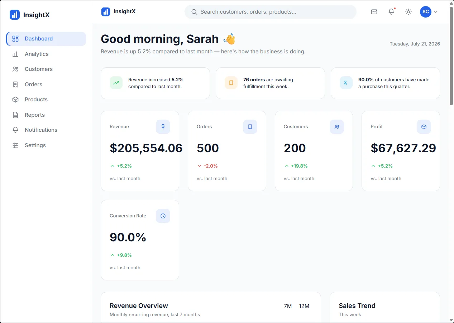Switch Revenue Overview to 7M
The width and height of the screenshot is (454, 323).
(288, 306)
